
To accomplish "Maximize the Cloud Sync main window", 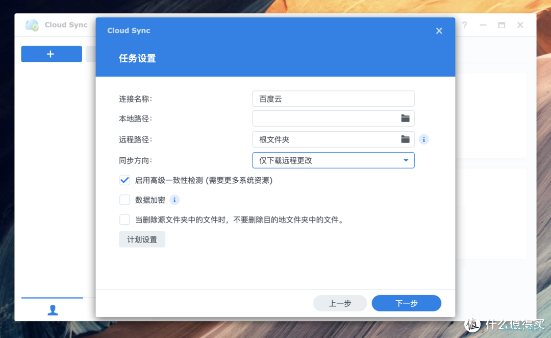I will click(x=502, y=25).
